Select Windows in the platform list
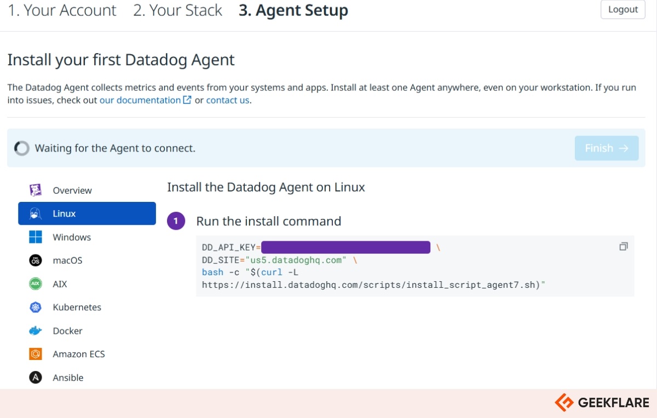The image size is (657, 418). pyautogui.click(x=72, y=237)
